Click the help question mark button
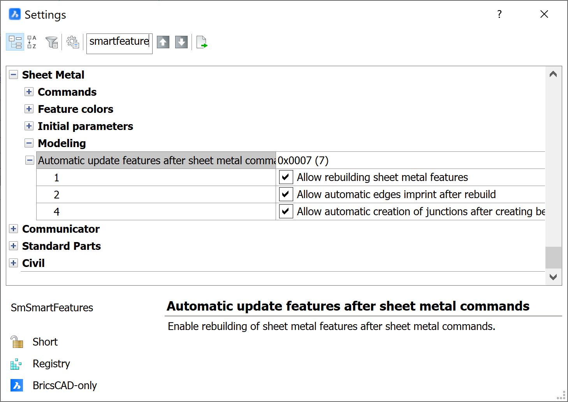568x402 pixels. [499, 14]
